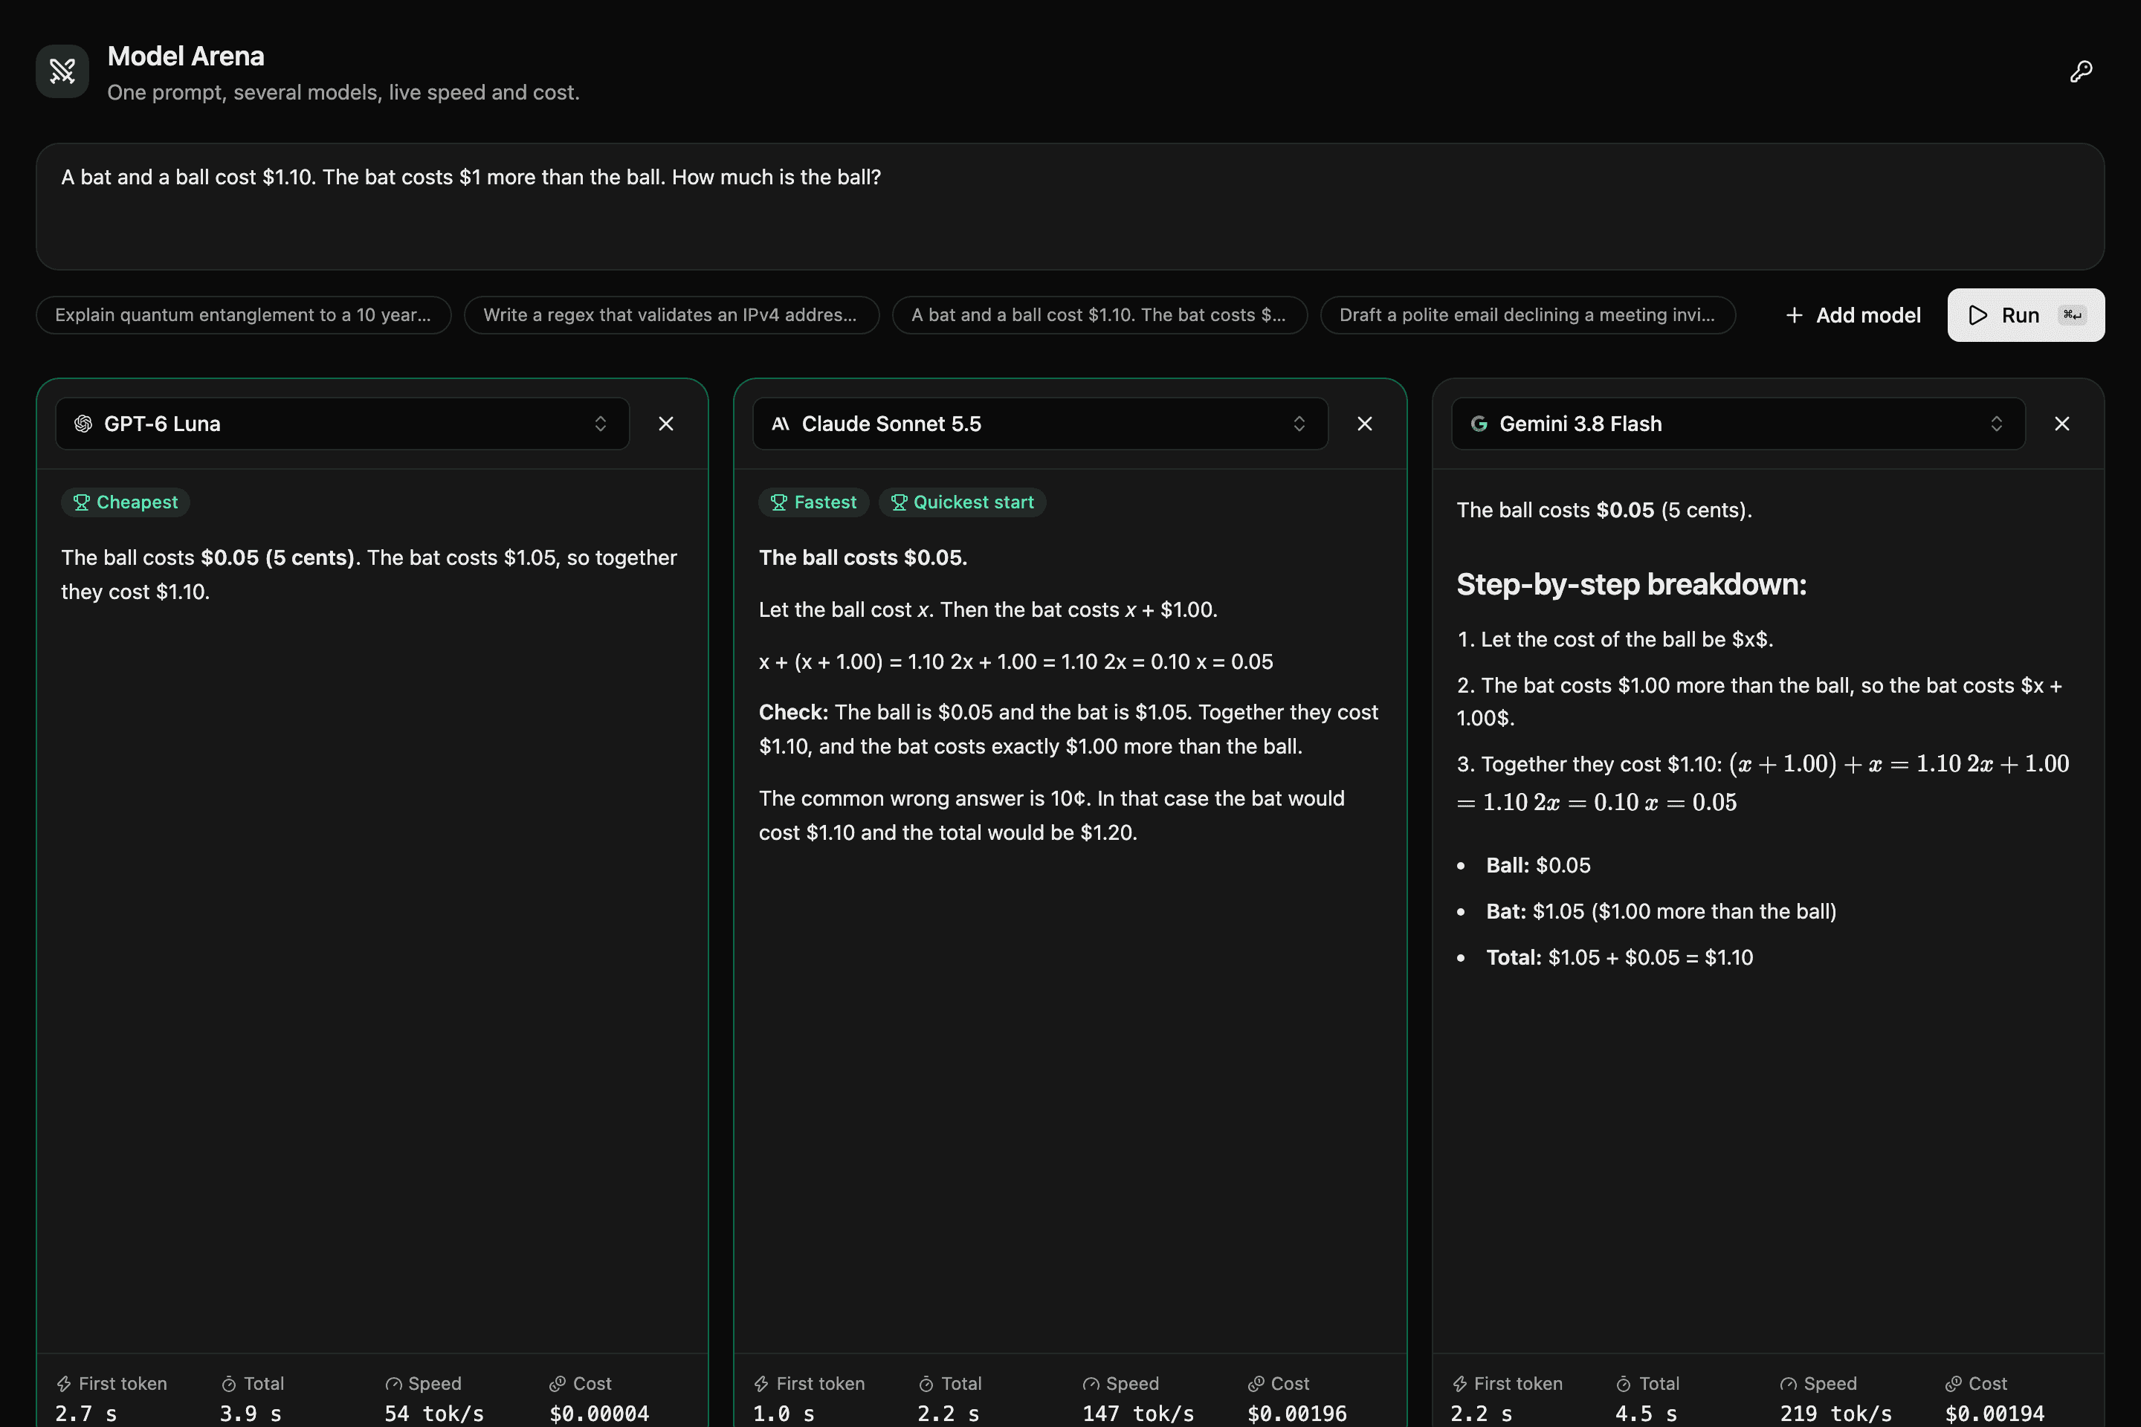Click the Anthropic logo next to Claude Sonnet 5.5
2141x1427 pixels.
tap(780, 424)
